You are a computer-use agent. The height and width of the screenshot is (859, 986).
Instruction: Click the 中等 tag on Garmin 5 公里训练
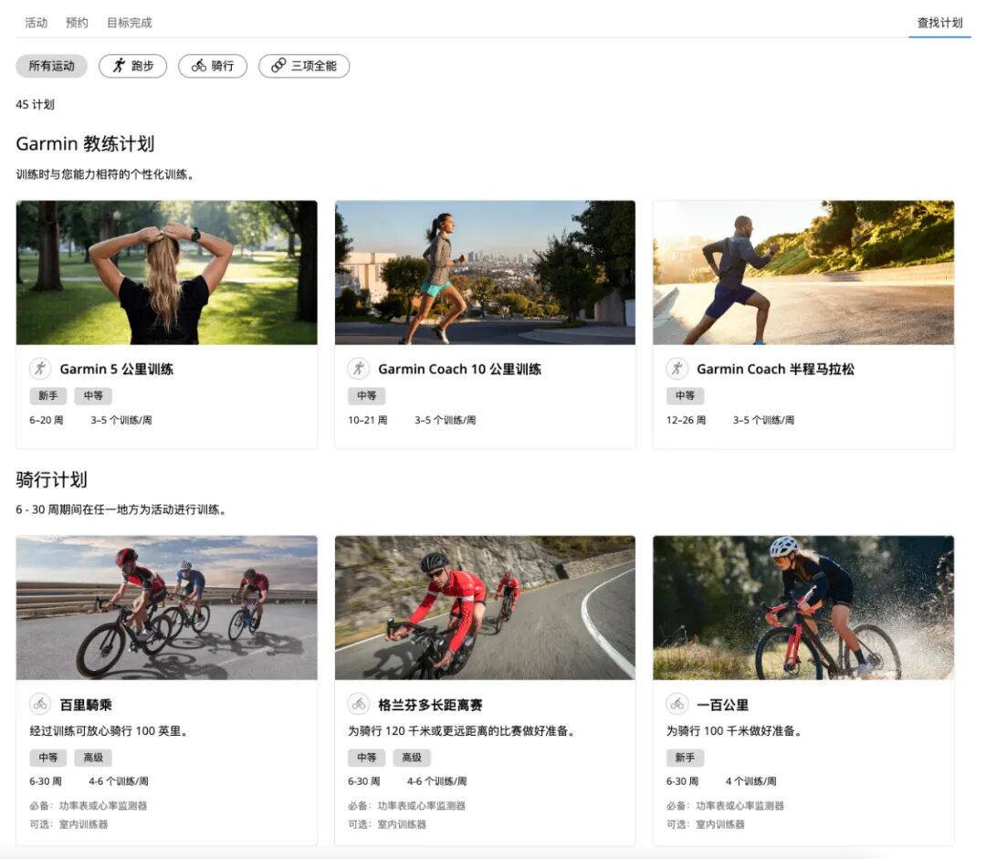[x=93, y=395]
